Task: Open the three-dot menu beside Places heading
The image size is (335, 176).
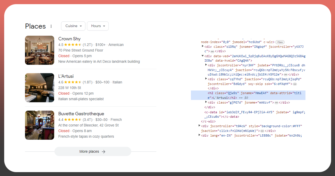Action: (x=51, y=26)
